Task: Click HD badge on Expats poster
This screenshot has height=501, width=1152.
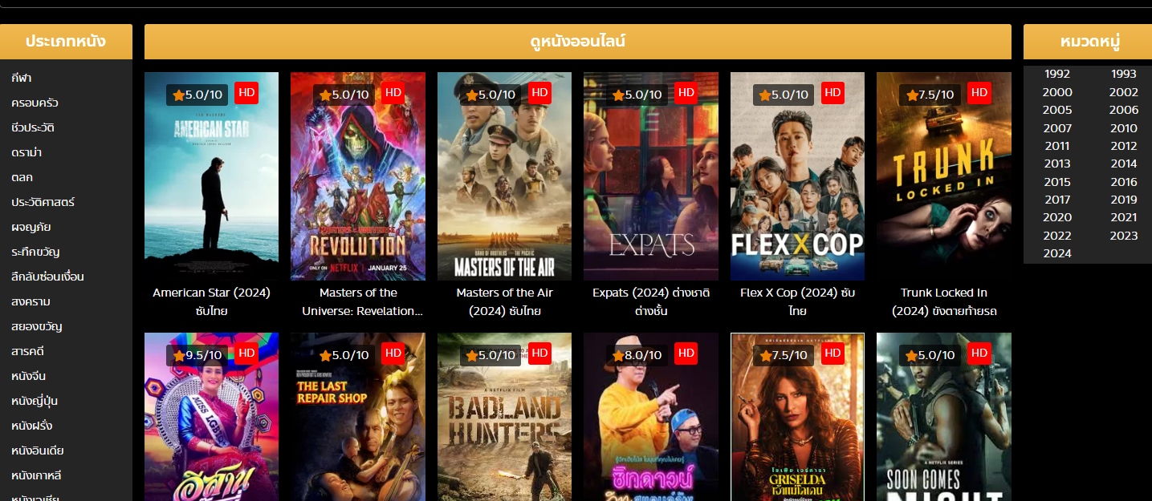Action: point(686,93)
